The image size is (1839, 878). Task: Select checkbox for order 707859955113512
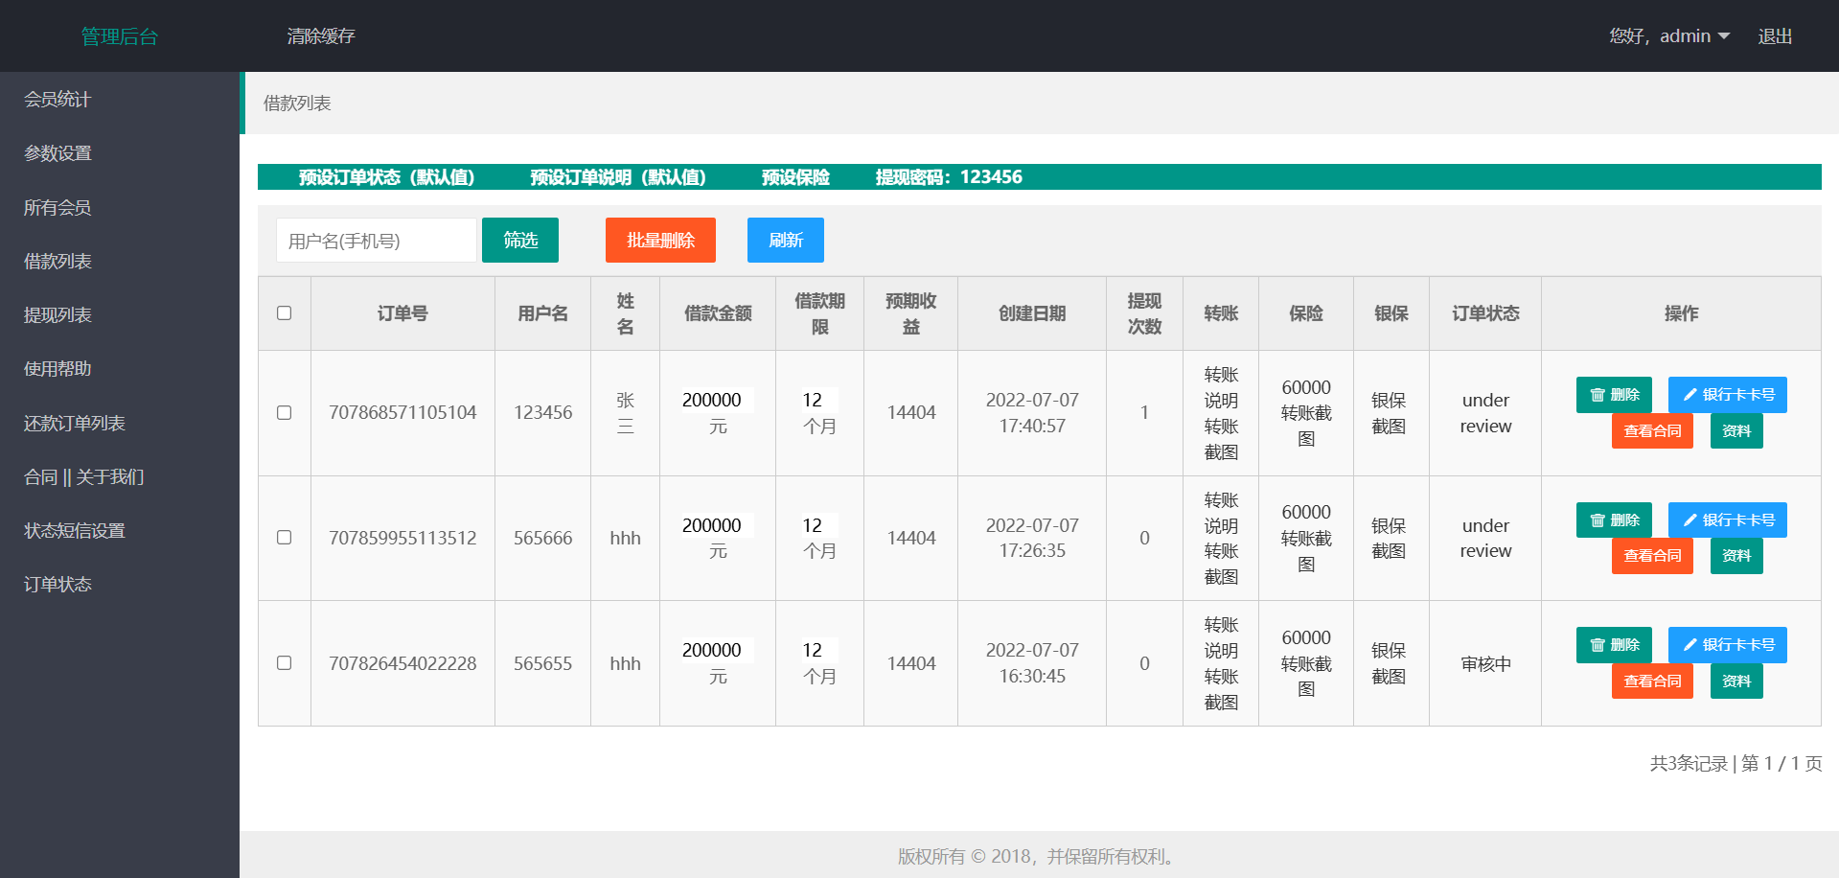click(x=284, y=538)
